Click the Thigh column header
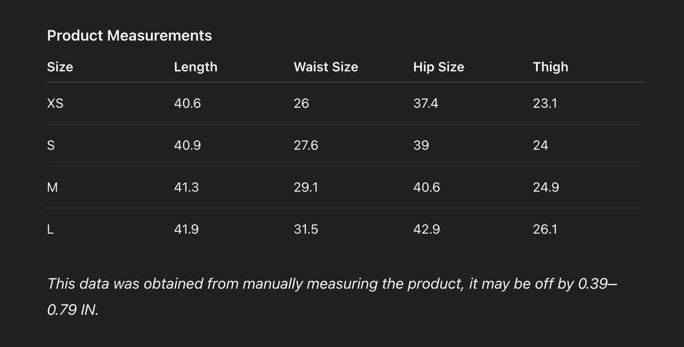Image resolution: width=684 pixels, height=347 pixels. click(550, 67)
